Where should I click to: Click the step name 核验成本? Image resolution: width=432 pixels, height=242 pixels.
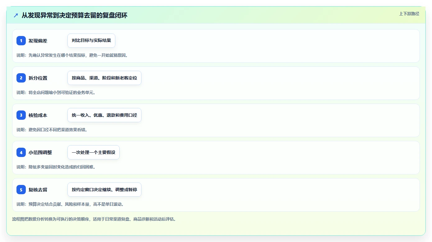38,115
